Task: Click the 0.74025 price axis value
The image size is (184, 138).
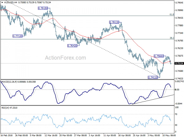Action: 179,79
